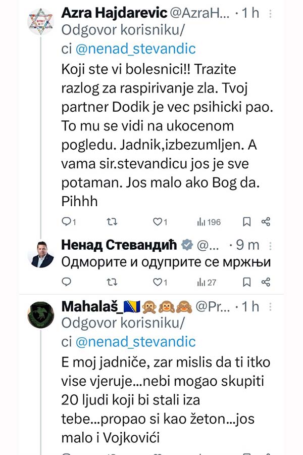The image size is (303, 455).
Task: Open Ненад Стевандић's profile avatar
Action: pos(41,254)
